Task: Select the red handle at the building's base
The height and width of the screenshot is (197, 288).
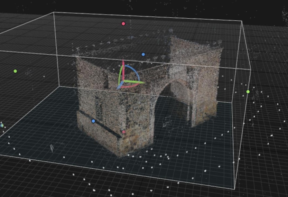Action: pyautogui.click(x=124, y=132)
